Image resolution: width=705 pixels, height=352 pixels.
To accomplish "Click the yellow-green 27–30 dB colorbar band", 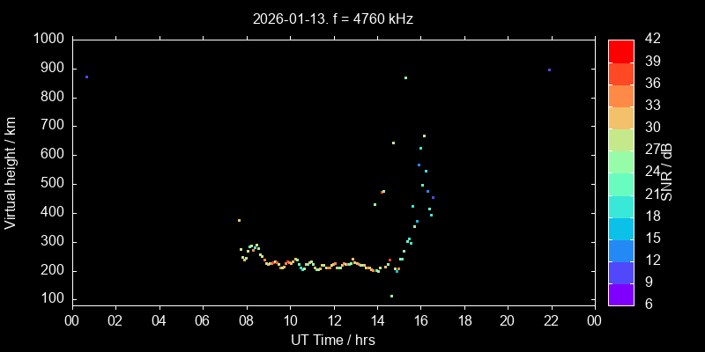I will pos(620,139).
